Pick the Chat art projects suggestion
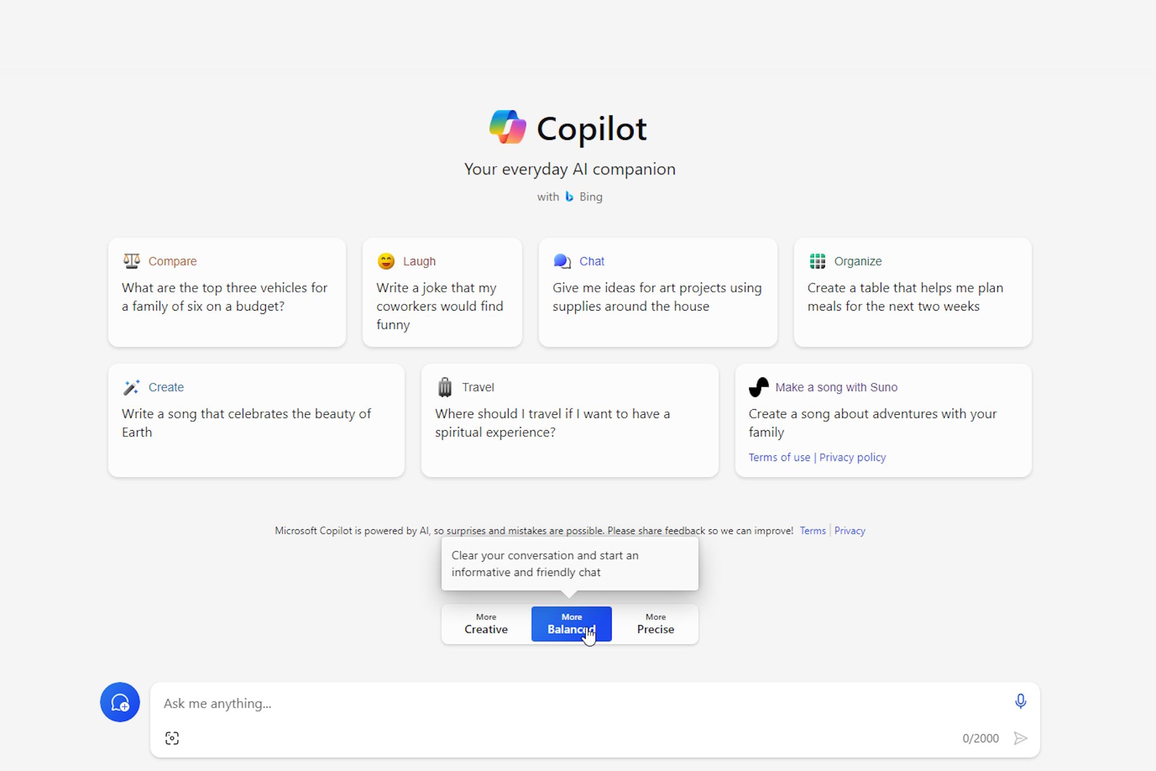The height and width of the screenshot is (771, 1156). tap(658, 292)
